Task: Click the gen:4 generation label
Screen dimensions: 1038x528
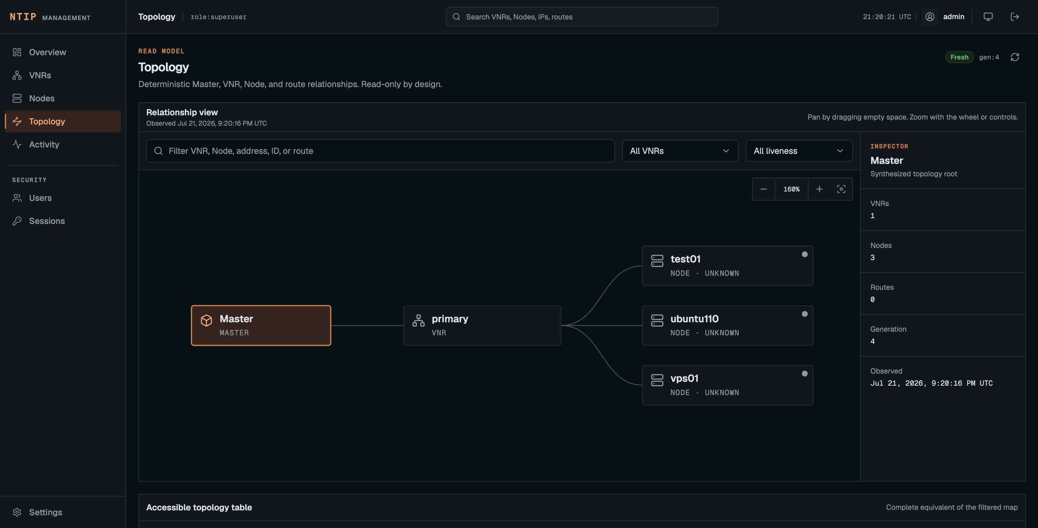Action: (x=989, y=57)
